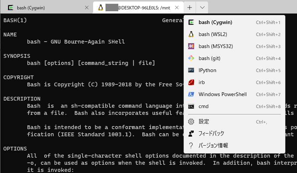Image resolution: width=297 pixels, height=173 pixels.
Task: Click the Cygwin icon on the first tab
Action: click(11, 8)
